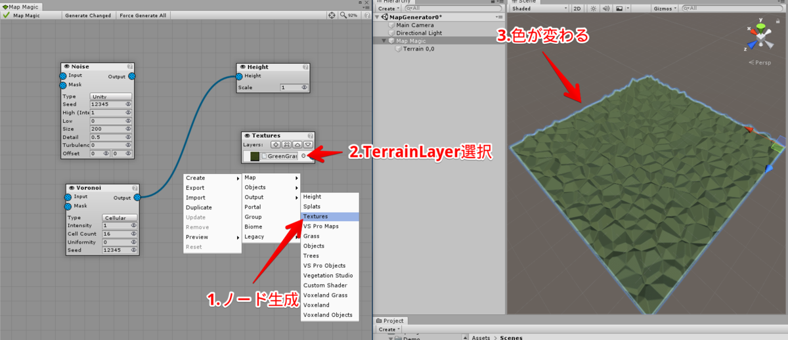Open the Shaded draw mode dropdown
This screenshot has height=340, width=788.
539,9
